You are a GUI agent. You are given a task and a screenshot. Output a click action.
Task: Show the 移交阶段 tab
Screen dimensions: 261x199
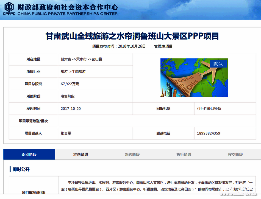pyautogui.click(x=235, y=155)
